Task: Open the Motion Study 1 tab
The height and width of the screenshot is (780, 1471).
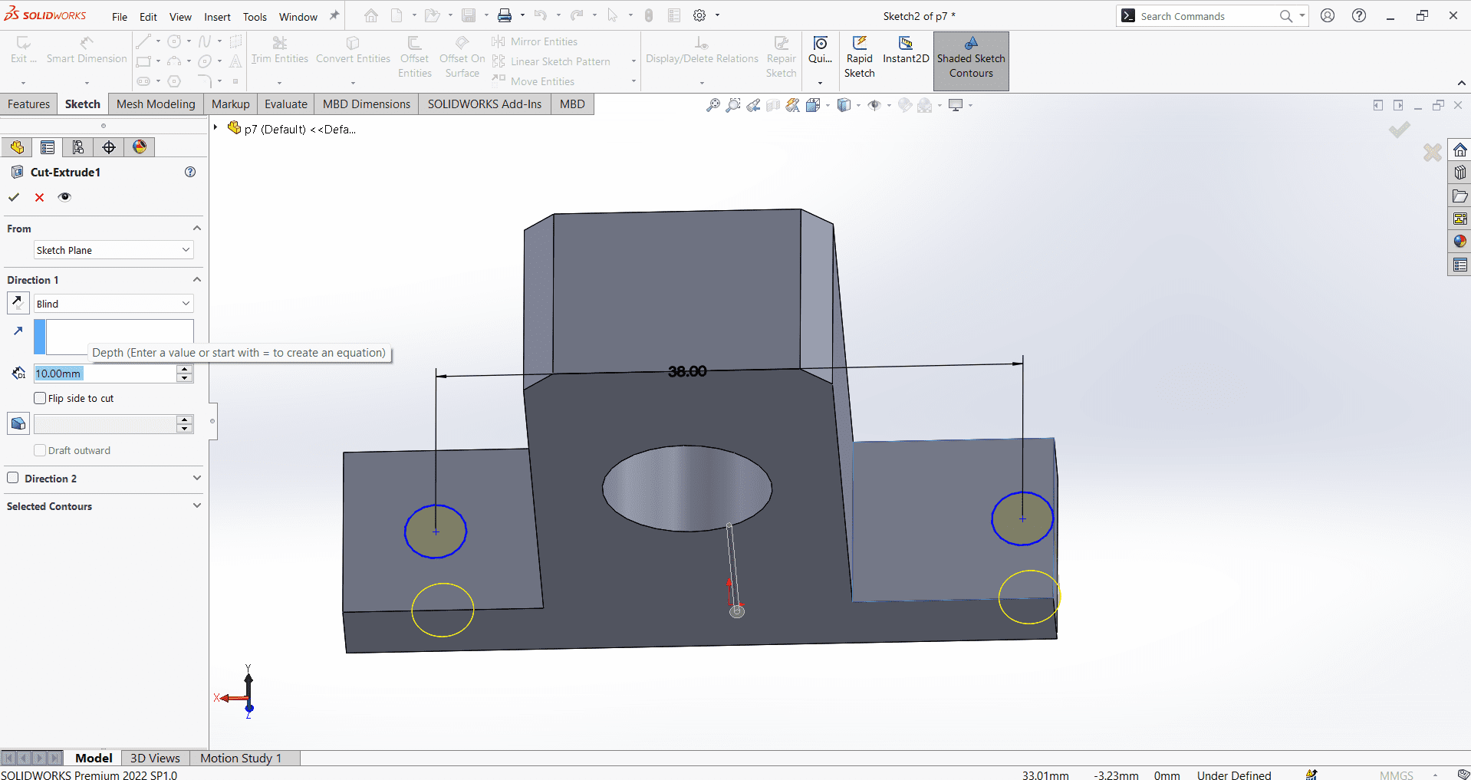Action: click(241, 758)
